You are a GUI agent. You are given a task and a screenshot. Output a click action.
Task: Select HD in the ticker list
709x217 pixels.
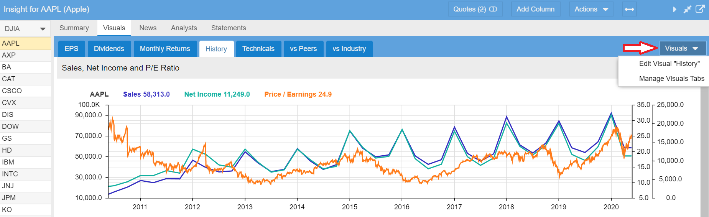point(25,150)
